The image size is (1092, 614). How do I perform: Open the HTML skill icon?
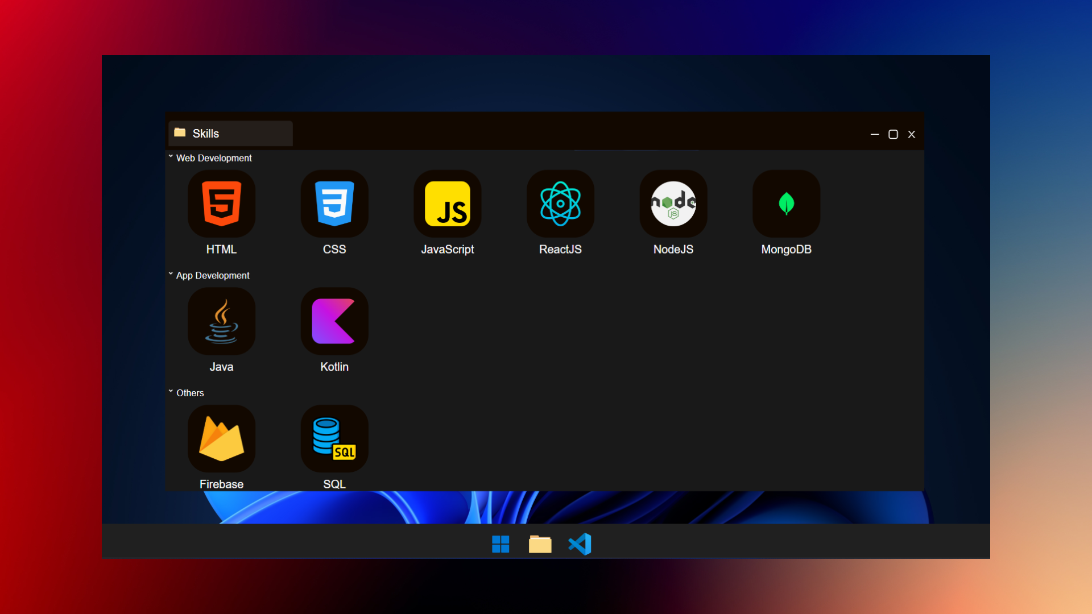[x=221, y=204]
